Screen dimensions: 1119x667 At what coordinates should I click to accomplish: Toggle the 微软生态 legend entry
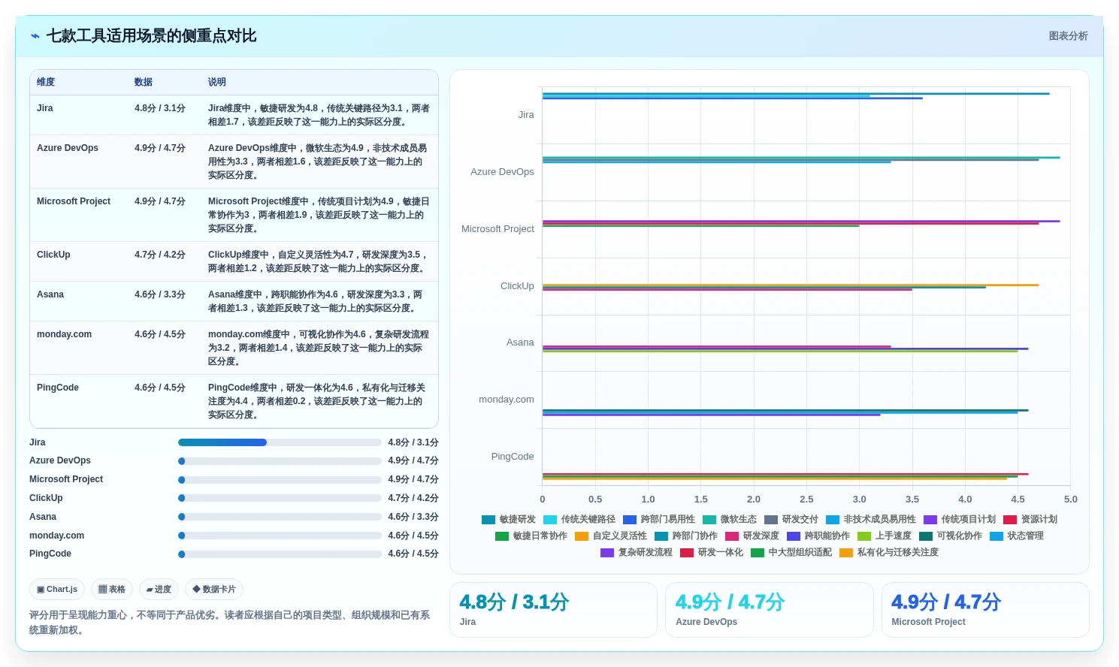(730, 520)
